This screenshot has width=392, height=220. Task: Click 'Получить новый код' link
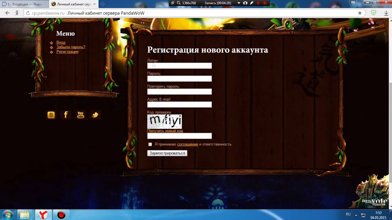(165, 131)
